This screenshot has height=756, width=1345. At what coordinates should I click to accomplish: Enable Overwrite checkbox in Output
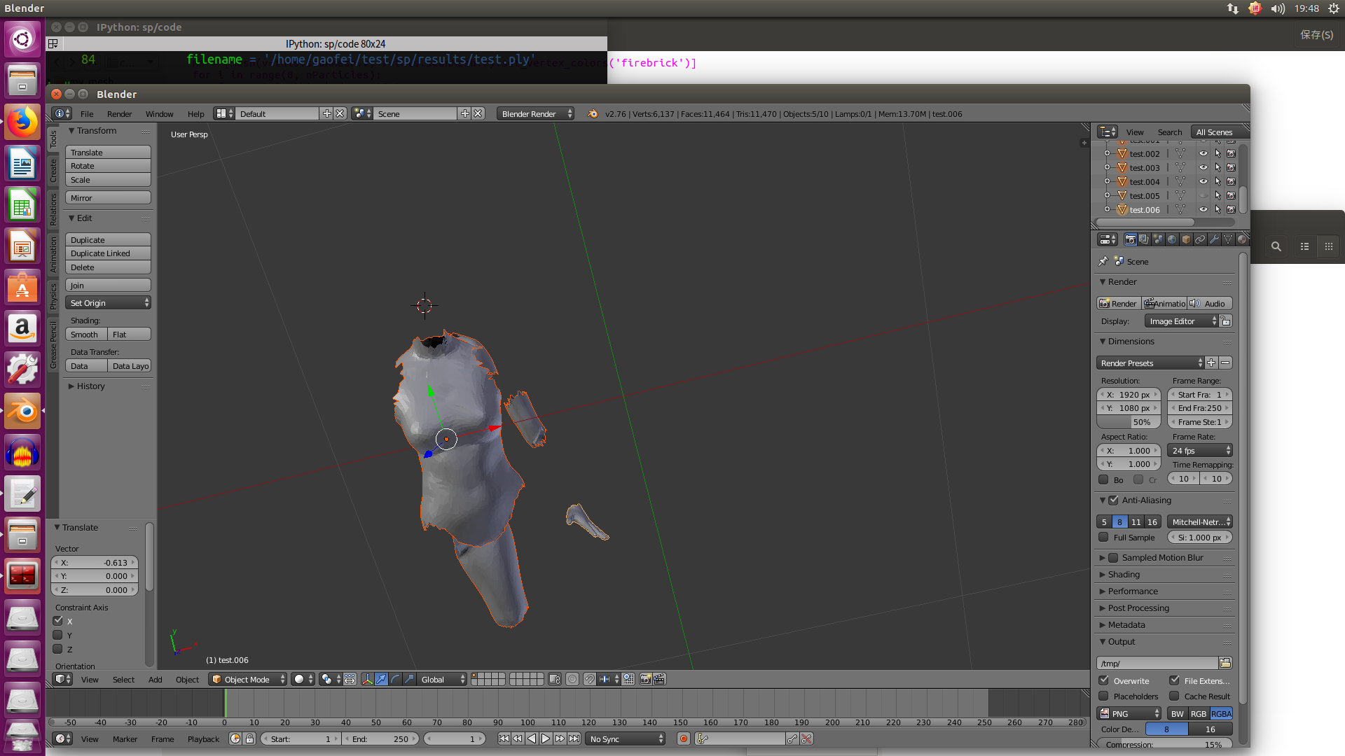pyautogui.click(x=1105, y=680)
